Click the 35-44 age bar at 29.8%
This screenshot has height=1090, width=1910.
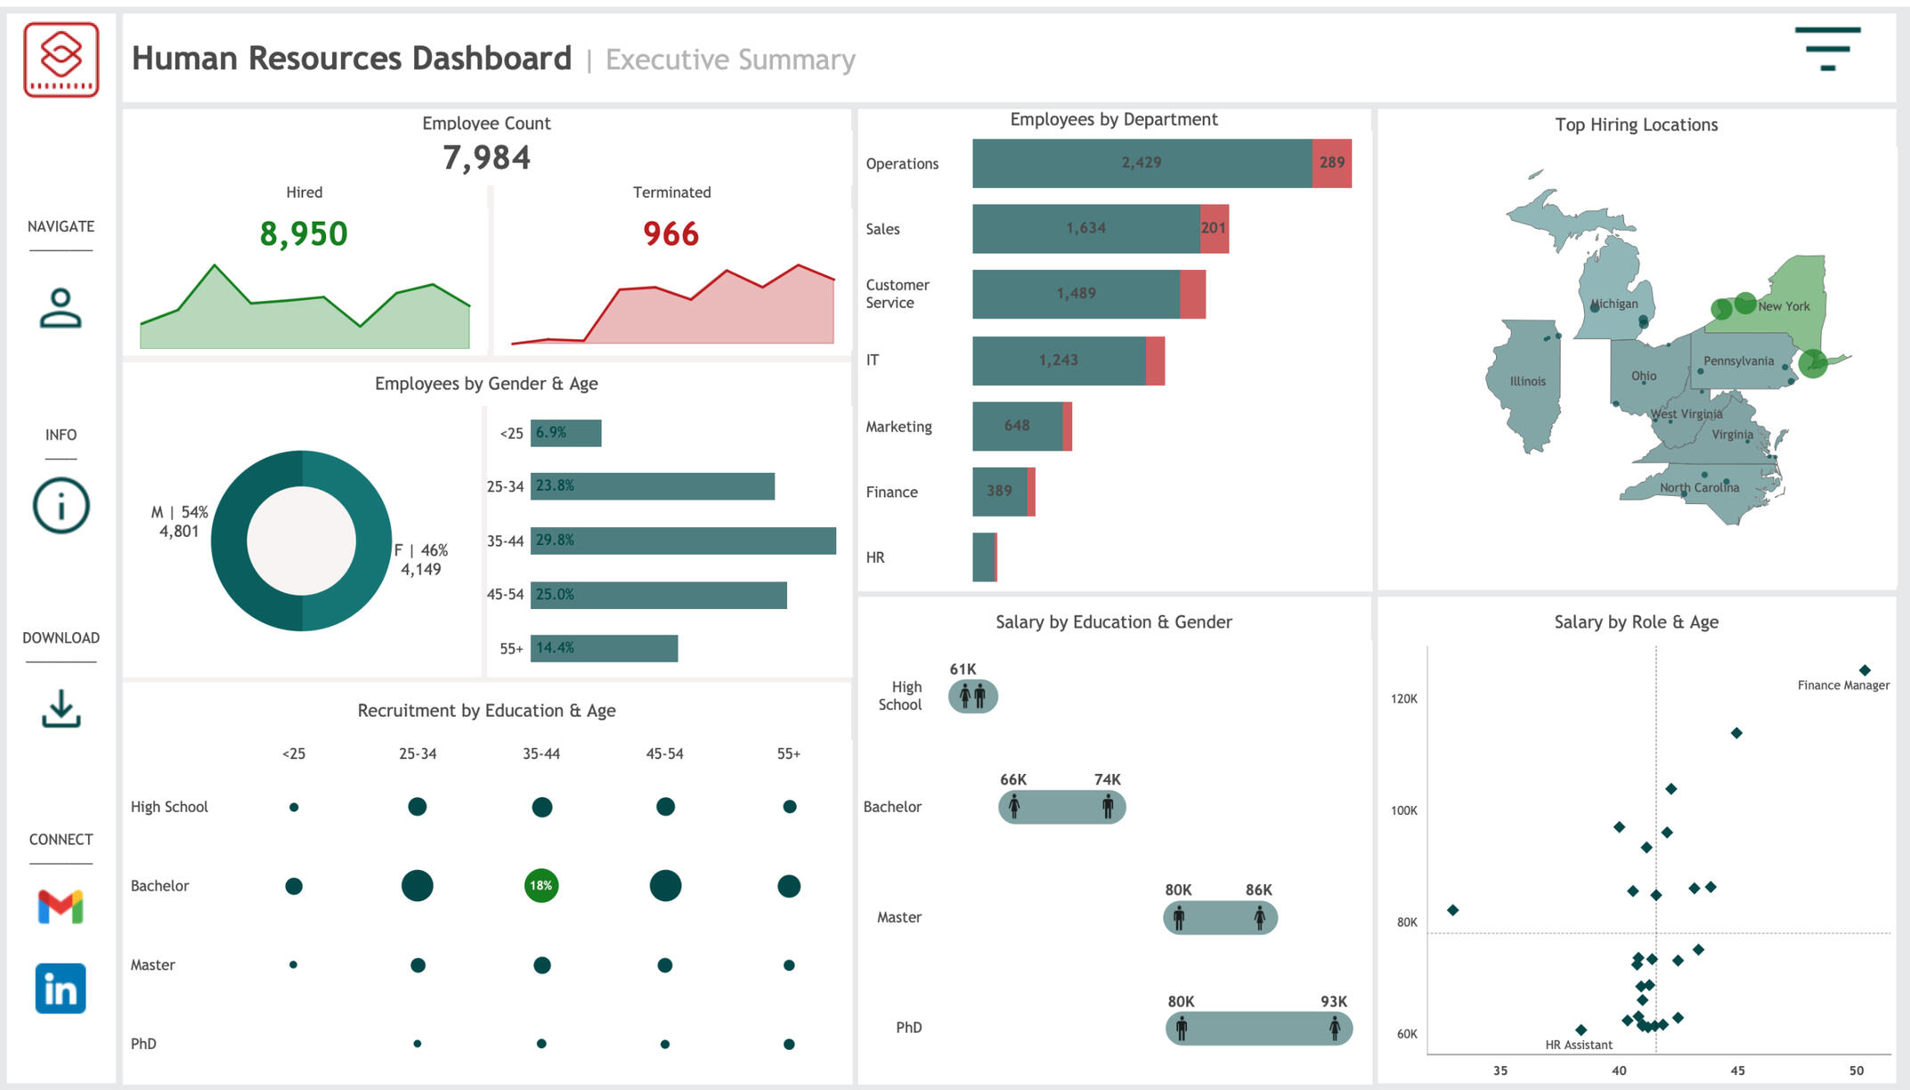[683, 541]
